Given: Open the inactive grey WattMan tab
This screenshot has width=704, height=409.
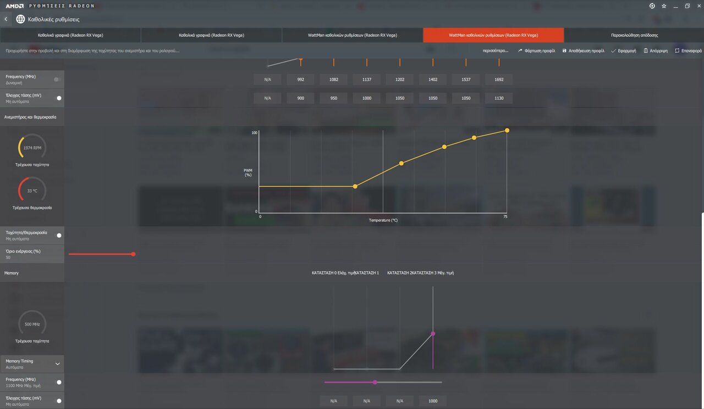Looking at the screenshot, I should pyautogui.click(x=353, y=35).
